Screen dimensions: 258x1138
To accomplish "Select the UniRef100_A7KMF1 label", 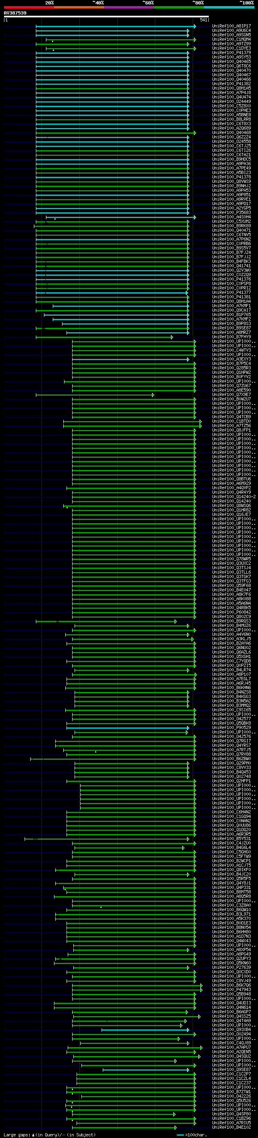I will 231,306.
